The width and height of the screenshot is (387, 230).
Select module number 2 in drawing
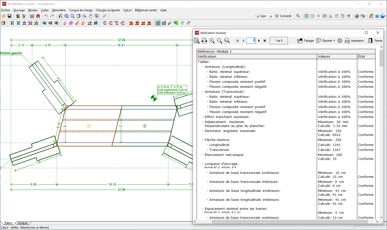tap(145, 126)
